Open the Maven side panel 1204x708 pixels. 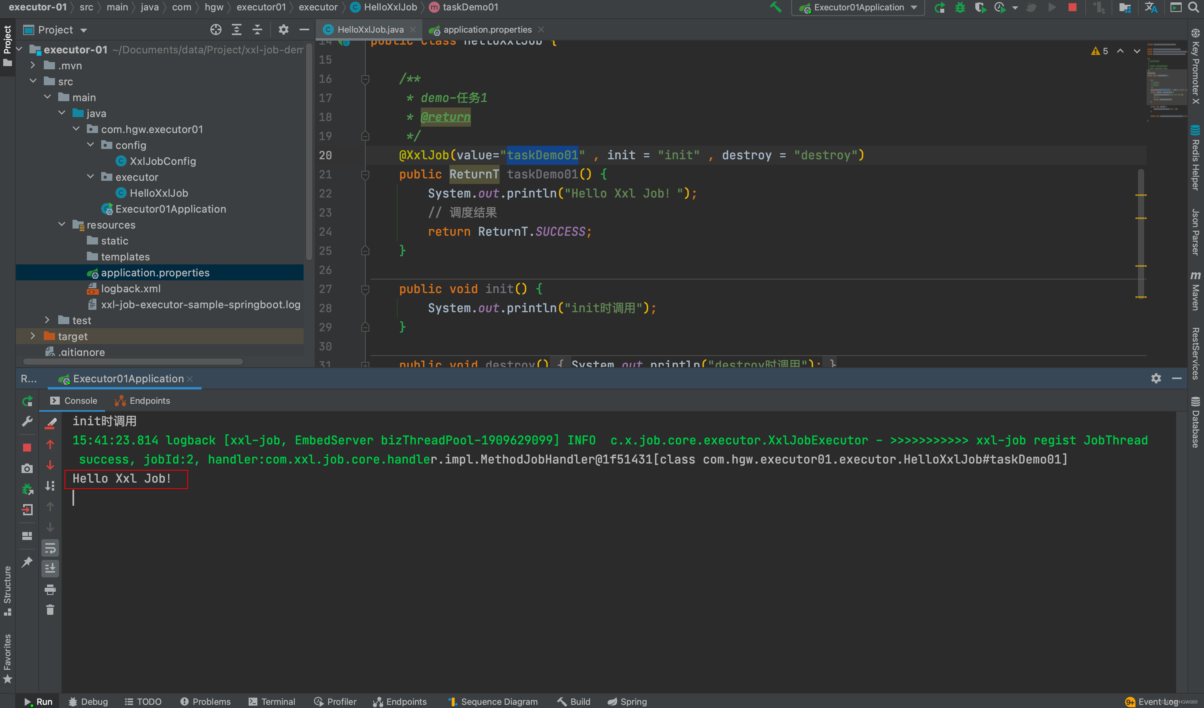(x=1195, y=290)
